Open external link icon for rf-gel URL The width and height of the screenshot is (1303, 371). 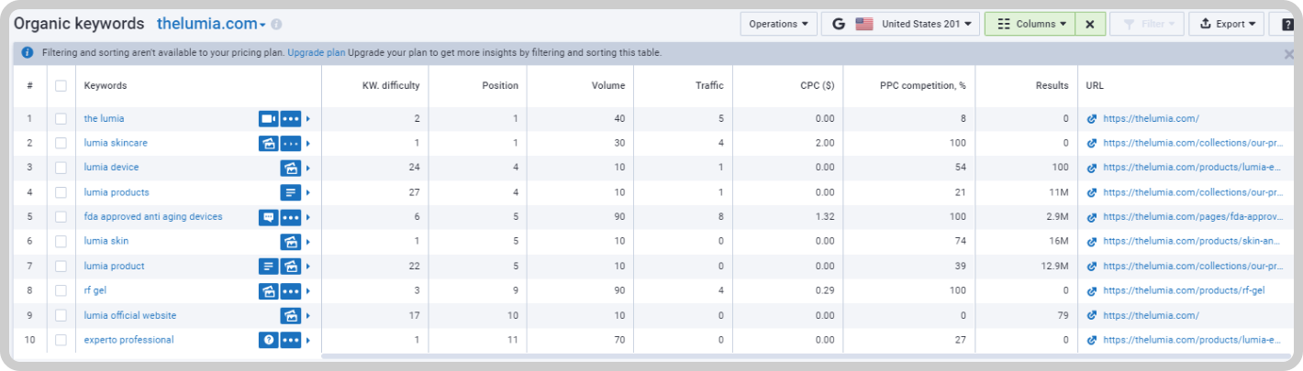coord(1091,291)
